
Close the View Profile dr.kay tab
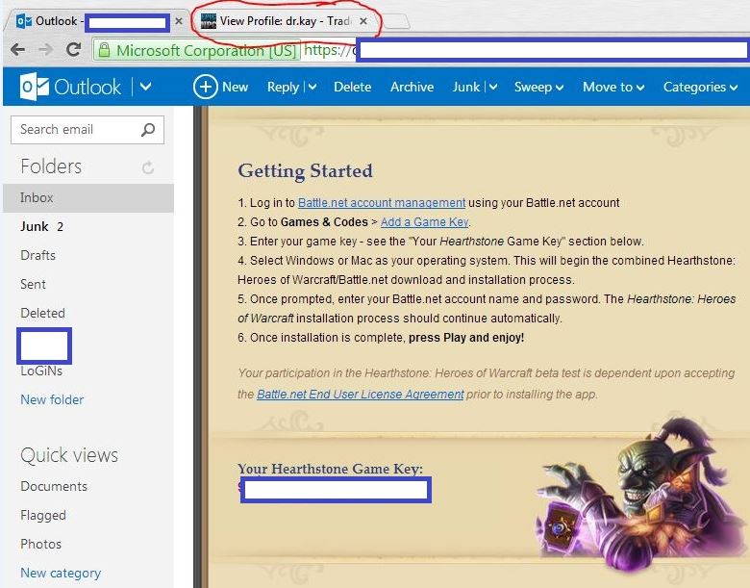[363, 21]
